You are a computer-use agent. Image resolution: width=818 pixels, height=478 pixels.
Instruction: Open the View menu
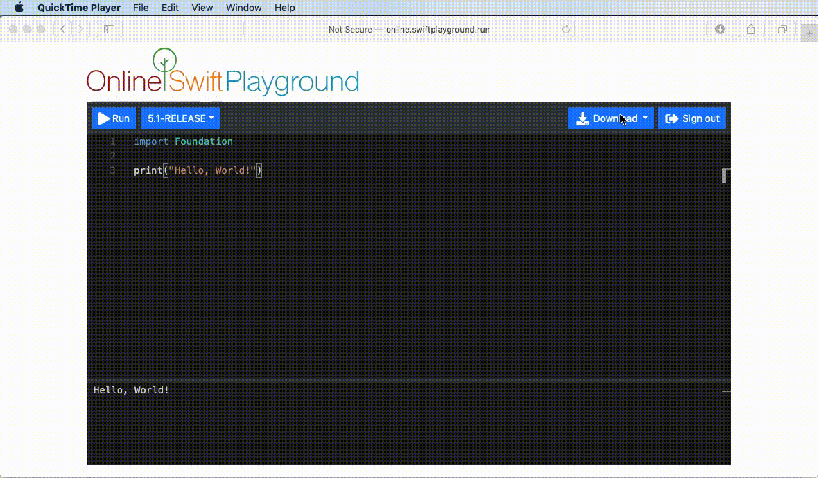click(202, 8)
